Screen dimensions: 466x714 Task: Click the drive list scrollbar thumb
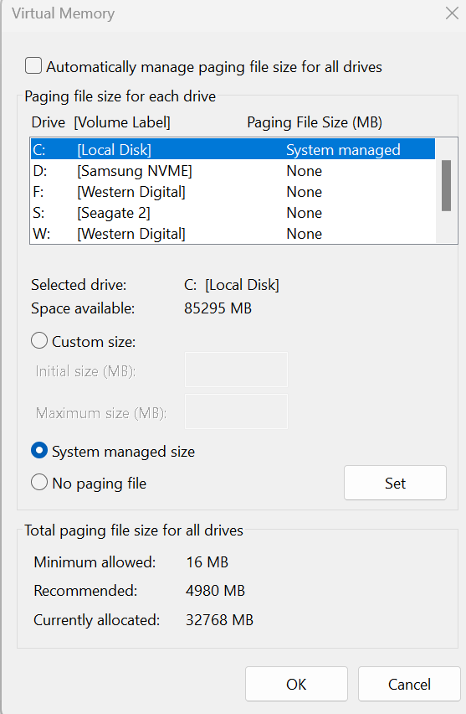(x=447, y=185)
